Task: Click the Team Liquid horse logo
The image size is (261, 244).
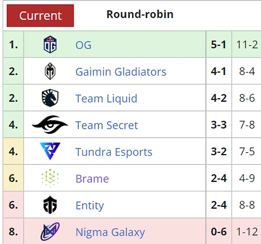Action: point(50,98)
